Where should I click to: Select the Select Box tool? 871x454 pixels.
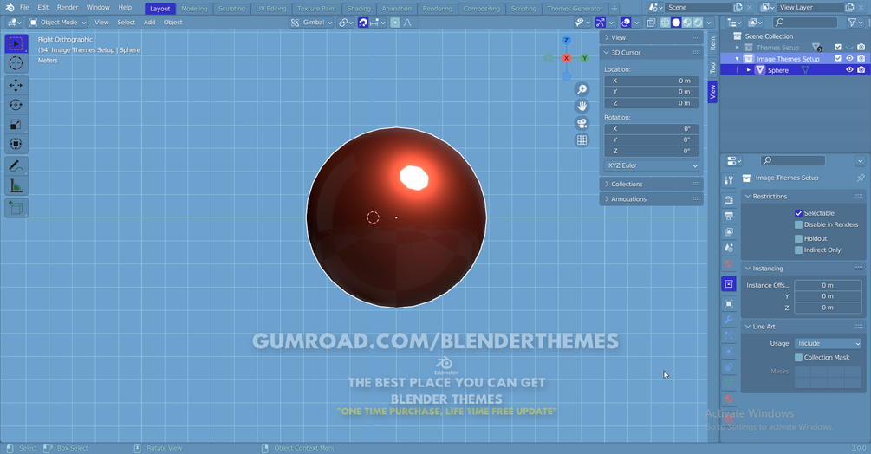pos(16,44)
